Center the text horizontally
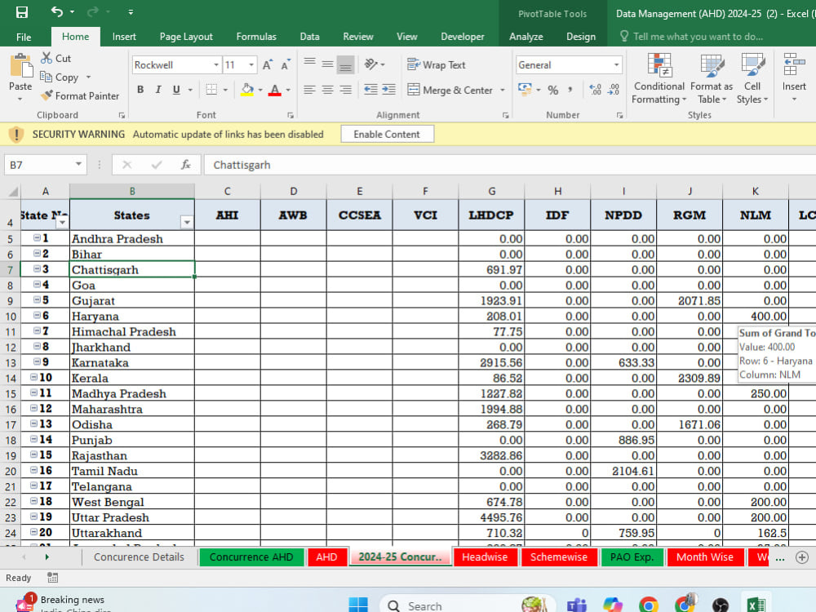Viewport: 816px width, 612px height. click(327, 90)
